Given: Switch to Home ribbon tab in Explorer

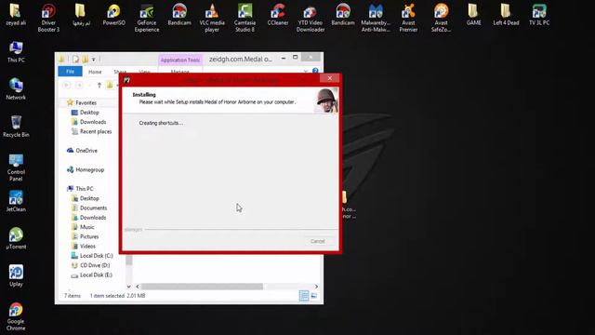Looking at the screenshot, I should click(95, 72).
